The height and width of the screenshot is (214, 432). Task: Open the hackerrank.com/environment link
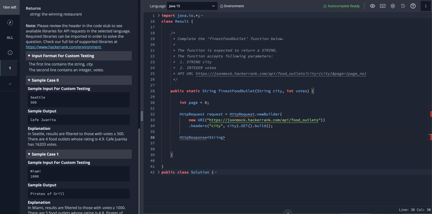click(64, 47)
